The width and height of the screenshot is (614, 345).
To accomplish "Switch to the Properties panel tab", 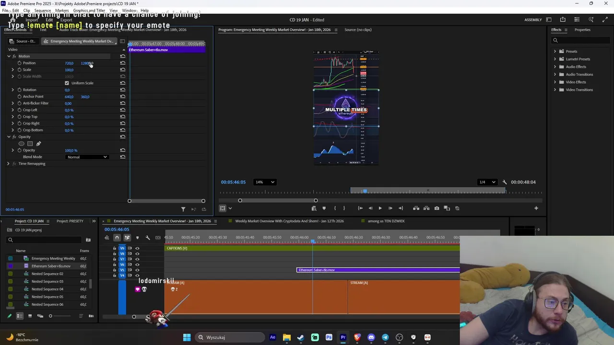I will tap(582, 30).
